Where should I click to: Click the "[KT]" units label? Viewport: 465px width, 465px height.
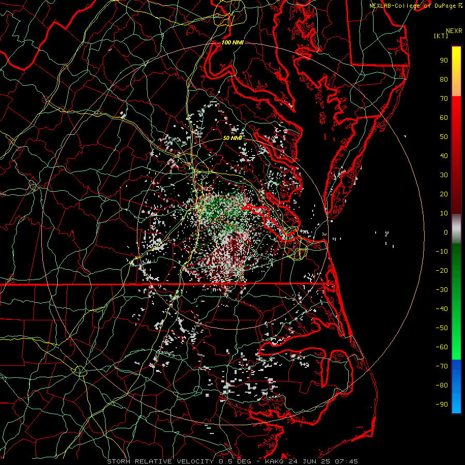441,36
